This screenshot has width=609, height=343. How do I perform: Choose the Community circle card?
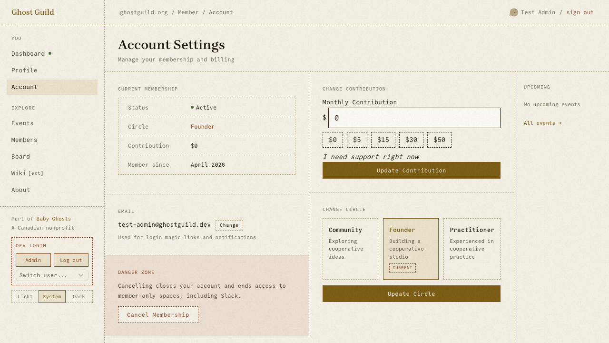click(350, 249)
